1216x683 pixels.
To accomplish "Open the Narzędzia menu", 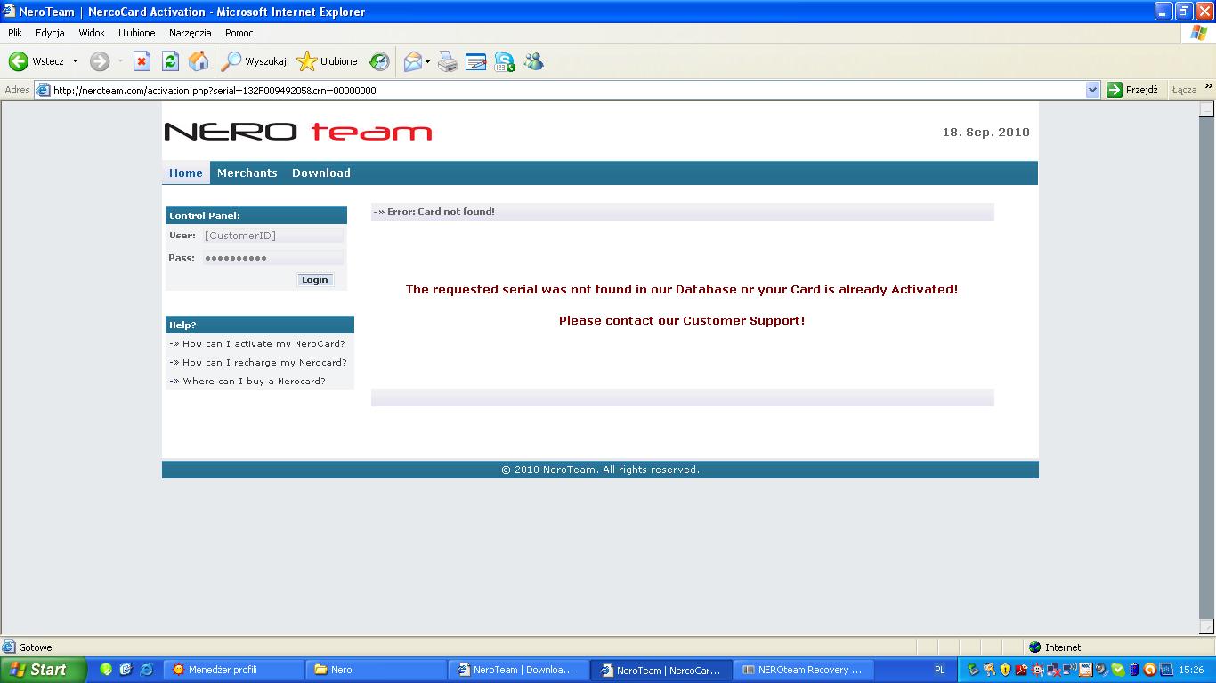I will tap(191, 33).
